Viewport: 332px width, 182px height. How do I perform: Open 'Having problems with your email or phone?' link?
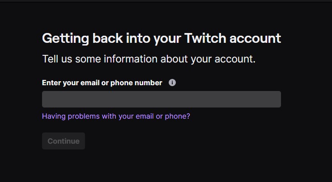[x=116, y=116]
